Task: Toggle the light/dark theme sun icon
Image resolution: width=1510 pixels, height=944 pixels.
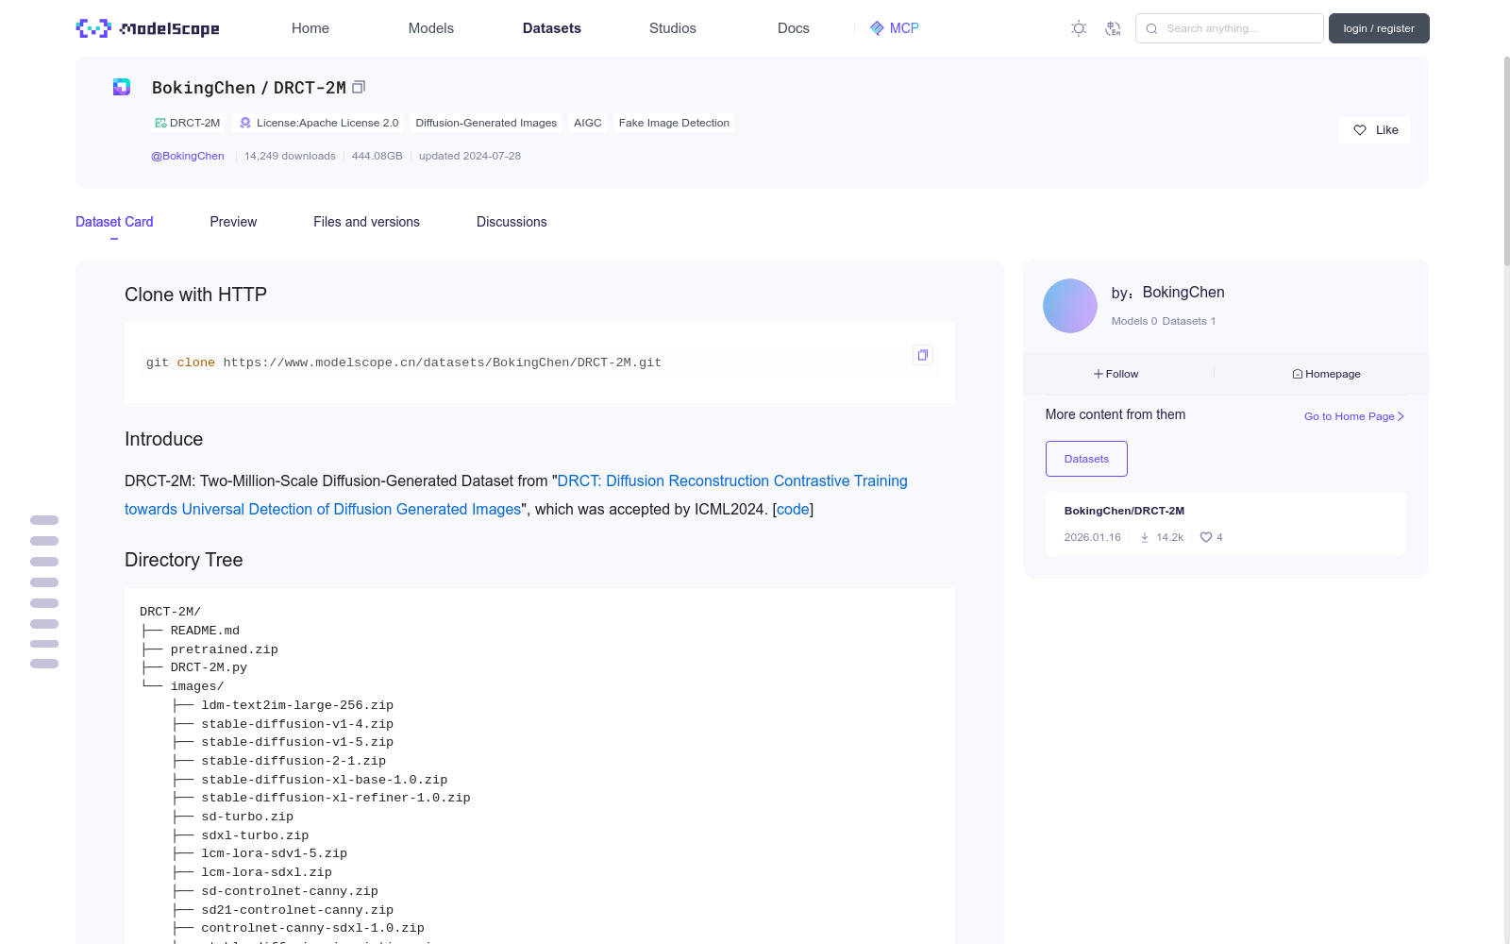Action: pyautogui.click(x=1079, y=28)
